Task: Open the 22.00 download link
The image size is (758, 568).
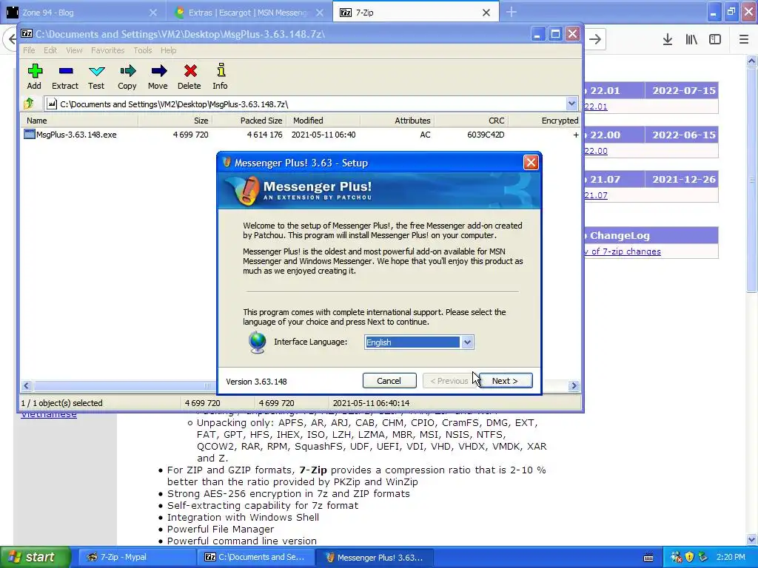Action: click(596, 151)
